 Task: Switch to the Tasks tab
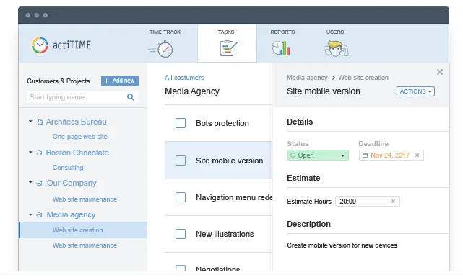pyautogui.click(x=227, y=43)
